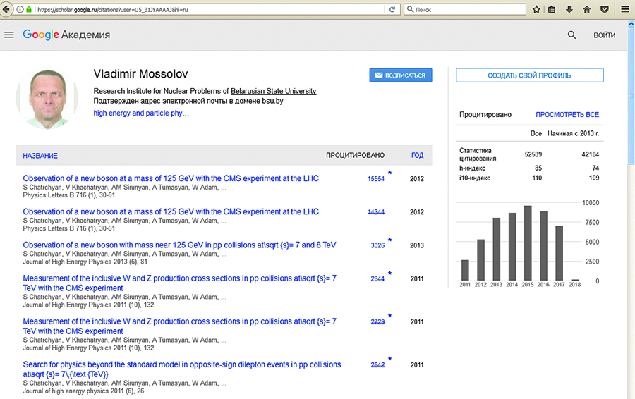Screen dimensions: 635x399
Task: Open citation count 2844
Action: [x=377, y=279]
